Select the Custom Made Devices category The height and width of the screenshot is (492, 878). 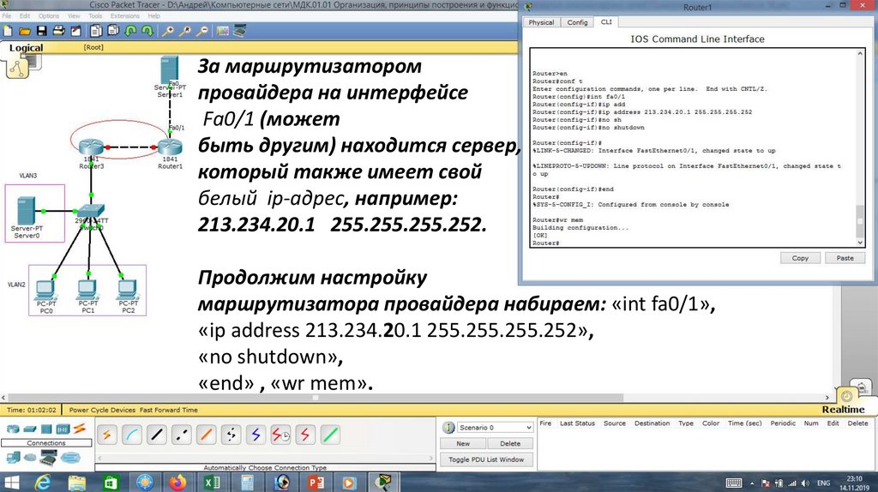point(48,458)
